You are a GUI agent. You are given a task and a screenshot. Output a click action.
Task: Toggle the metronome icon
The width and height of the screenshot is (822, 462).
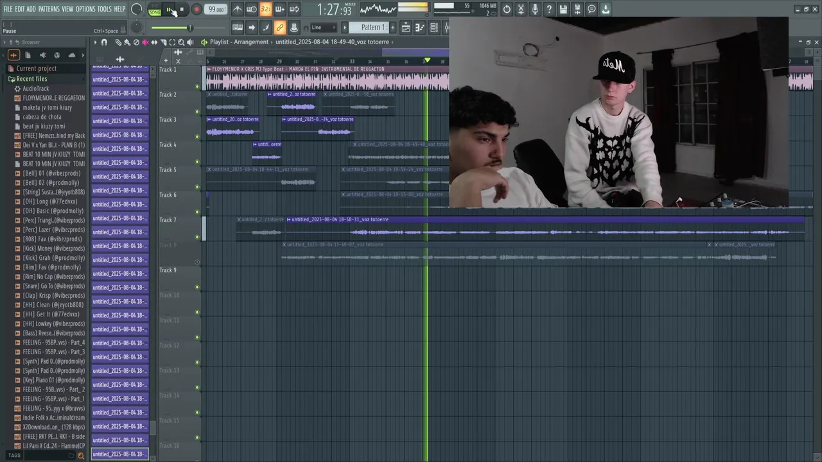(x=238, y=9)
